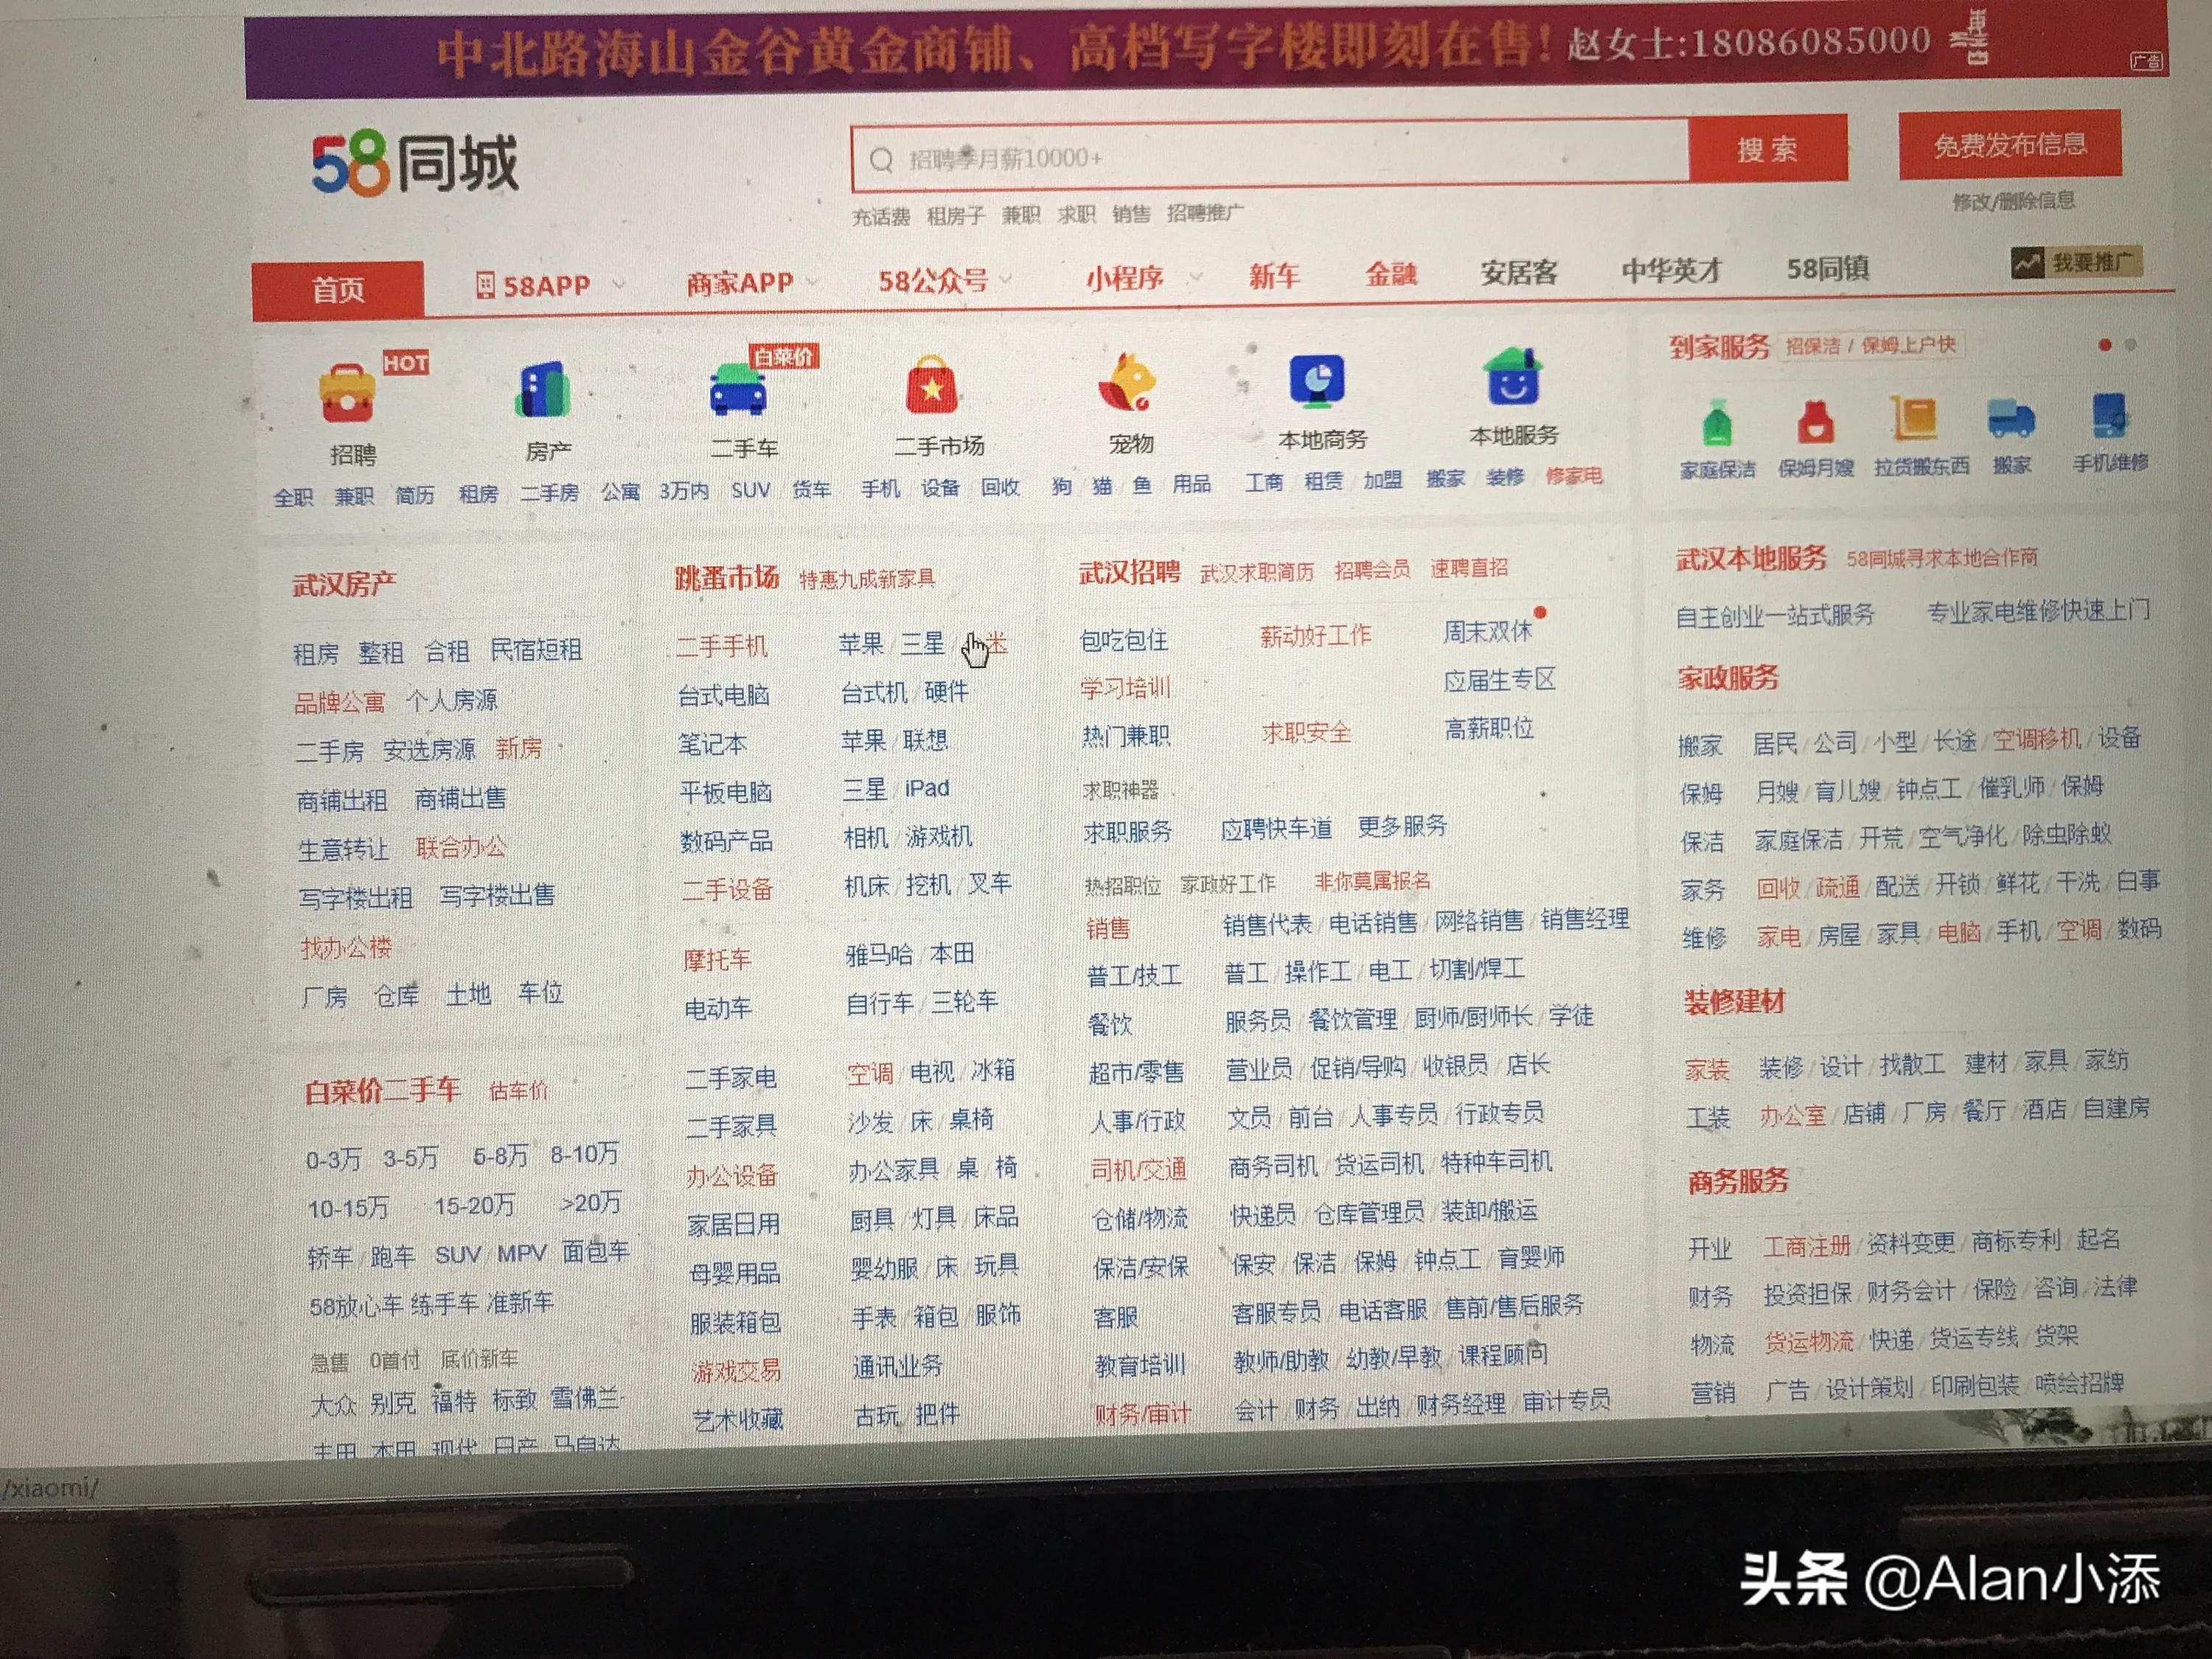Select the 家庭保洁 bottle icon
This screenshot has width=2212, height=1659.
tap(1717, 424)
